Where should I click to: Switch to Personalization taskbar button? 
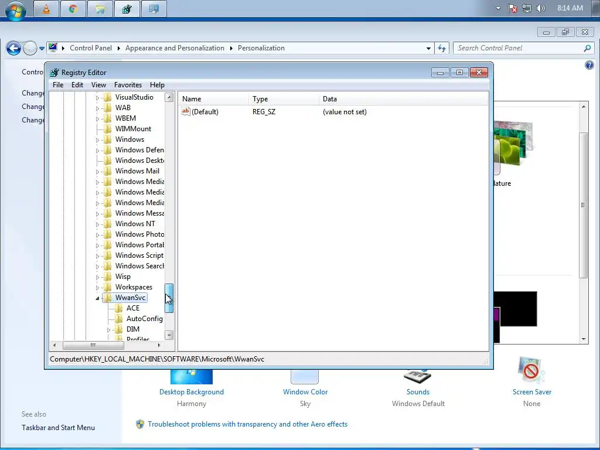[x=154, y=9]
